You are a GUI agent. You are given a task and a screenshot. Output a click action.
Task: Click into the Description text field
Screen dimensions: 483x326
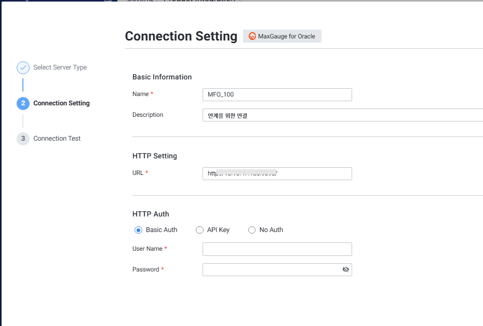pyautogui.click(x=343, y=115)
